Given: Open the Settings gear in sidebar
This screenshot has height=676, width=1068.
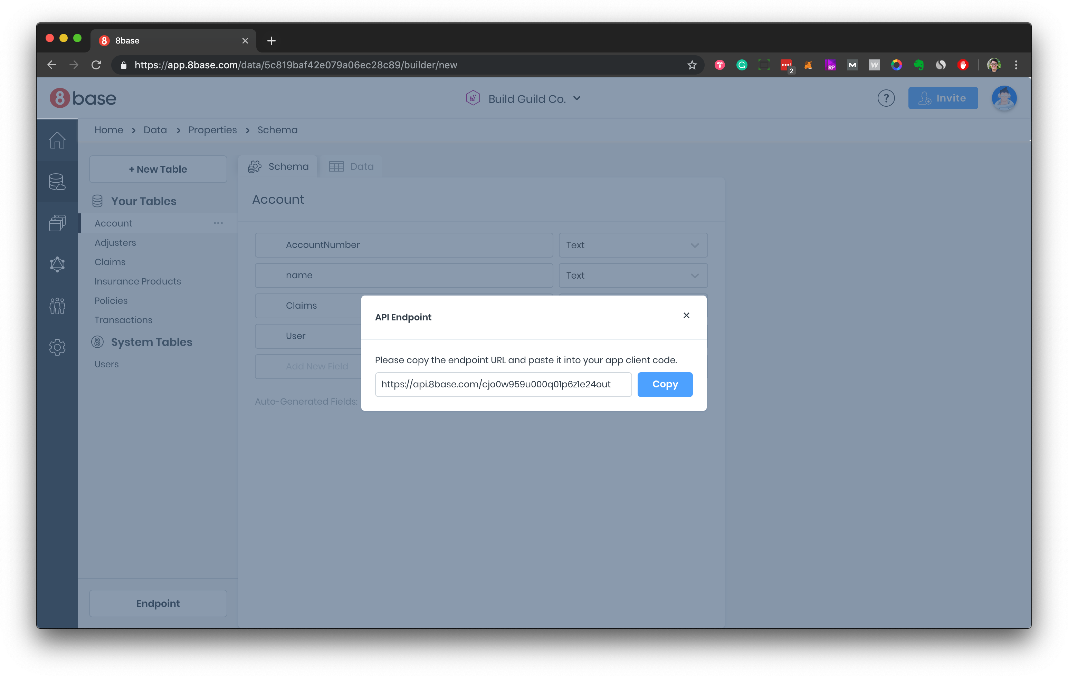Looking at the screenshot, I should [x=57, y=347].
